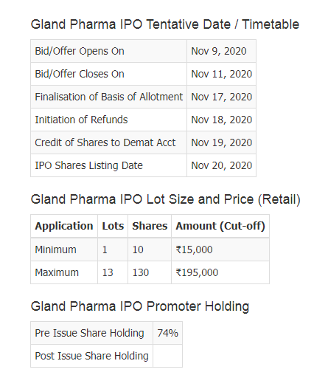
Task: Click the Nov 9, 2020 date cell
Action: [x=221, y=51]
